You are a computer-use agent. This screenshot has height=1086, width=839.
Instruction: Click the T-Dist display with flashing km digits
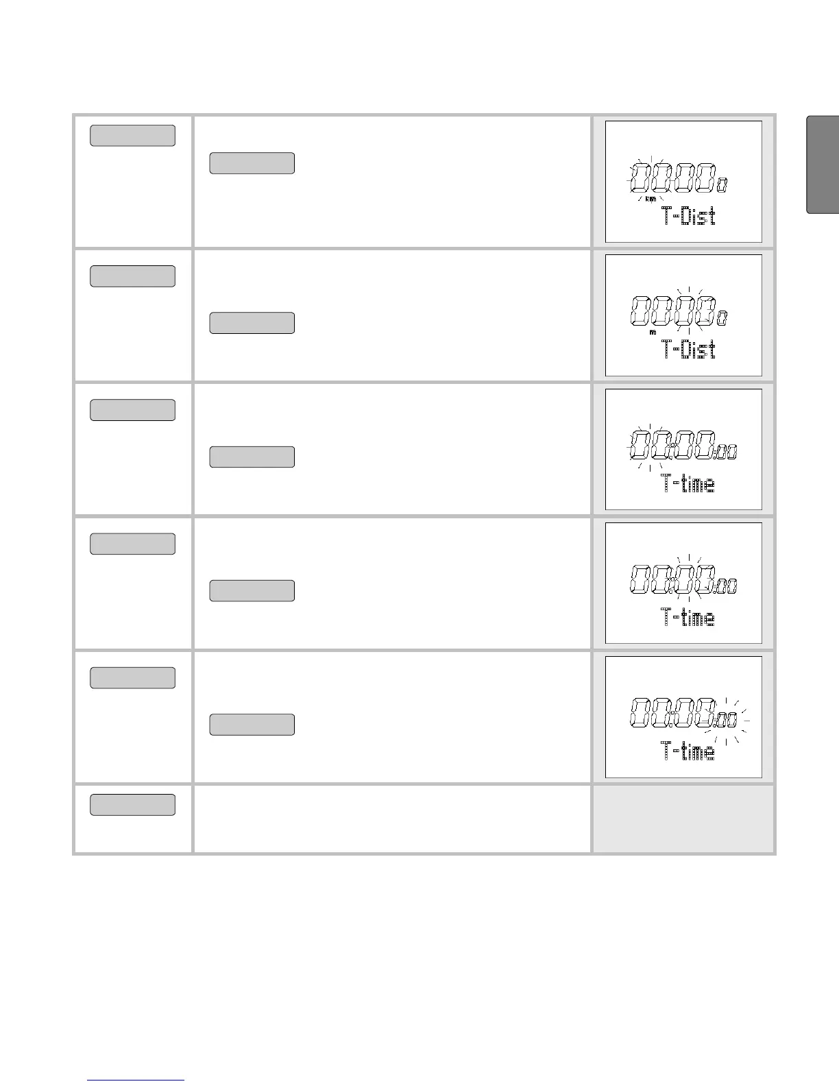coord(683,182)
